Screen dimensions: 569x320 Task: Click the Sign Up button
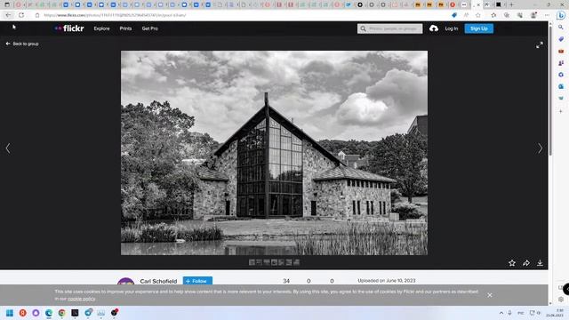pos(479,28)
